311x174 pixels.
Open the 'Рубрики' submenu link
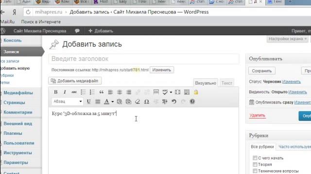tap(7, 75)
